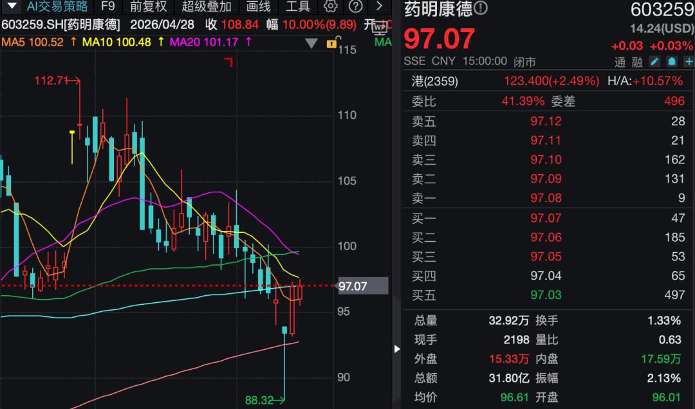
Task: Open the help question mark icon
Action: coord(355,6)
